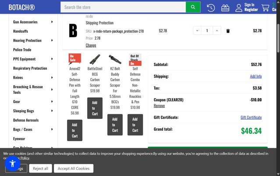Focus the Search the store field
Viewport: 280px width, 176px height.
[123, 7]
